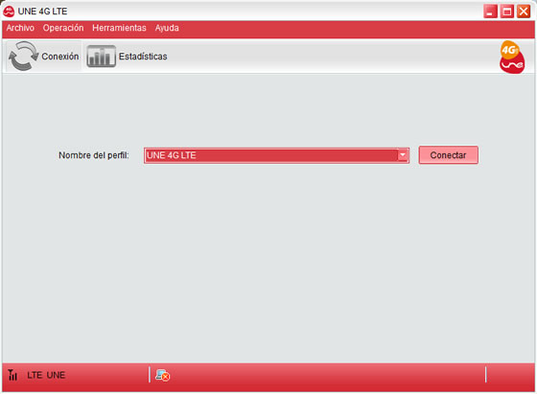Open the Archivo menu
The width and height of the screenshot is (537, 394).
[20, 28]
